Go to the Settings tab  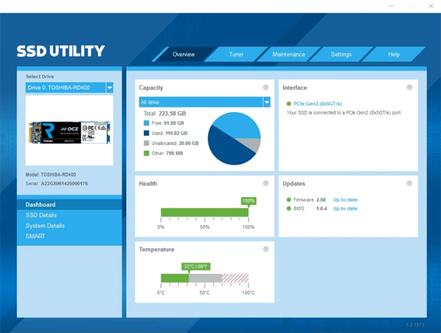point(341,54)
